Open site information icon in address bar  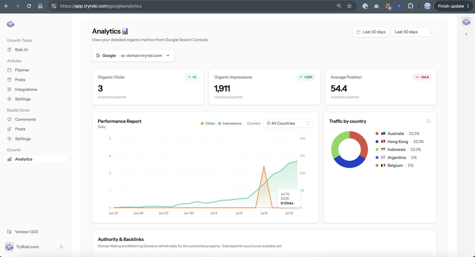coord(54,6)
